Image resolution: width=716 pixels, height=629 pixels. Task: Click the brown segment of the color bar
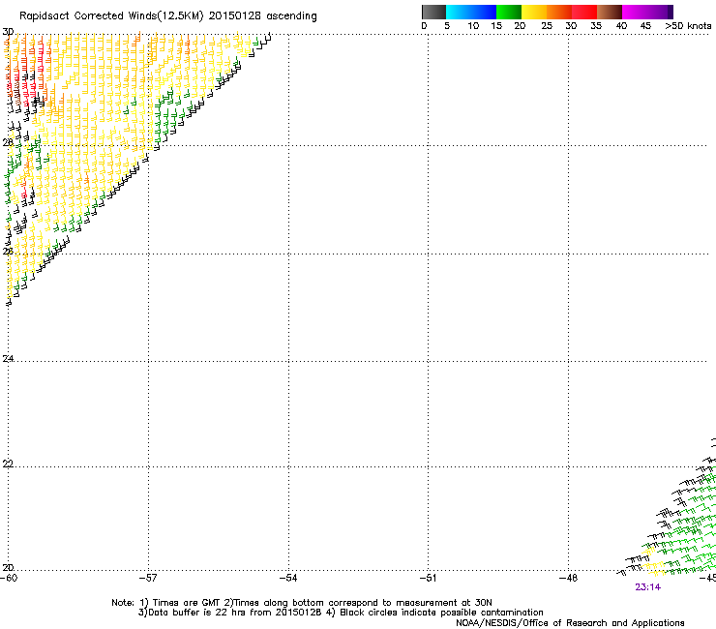click(610, 12)
